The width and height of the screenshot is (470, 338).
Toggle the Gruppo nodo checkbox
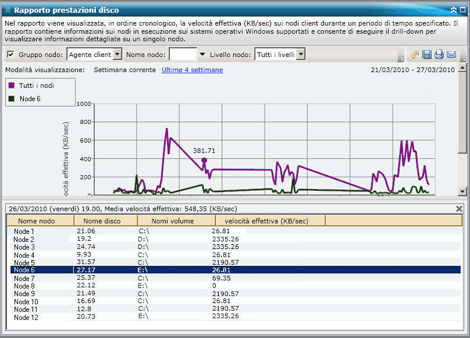point(10,55)
